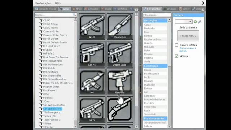Screen dimensions: 231x130
Task: Select Day of Defeat: Source category
Action: 55,43
